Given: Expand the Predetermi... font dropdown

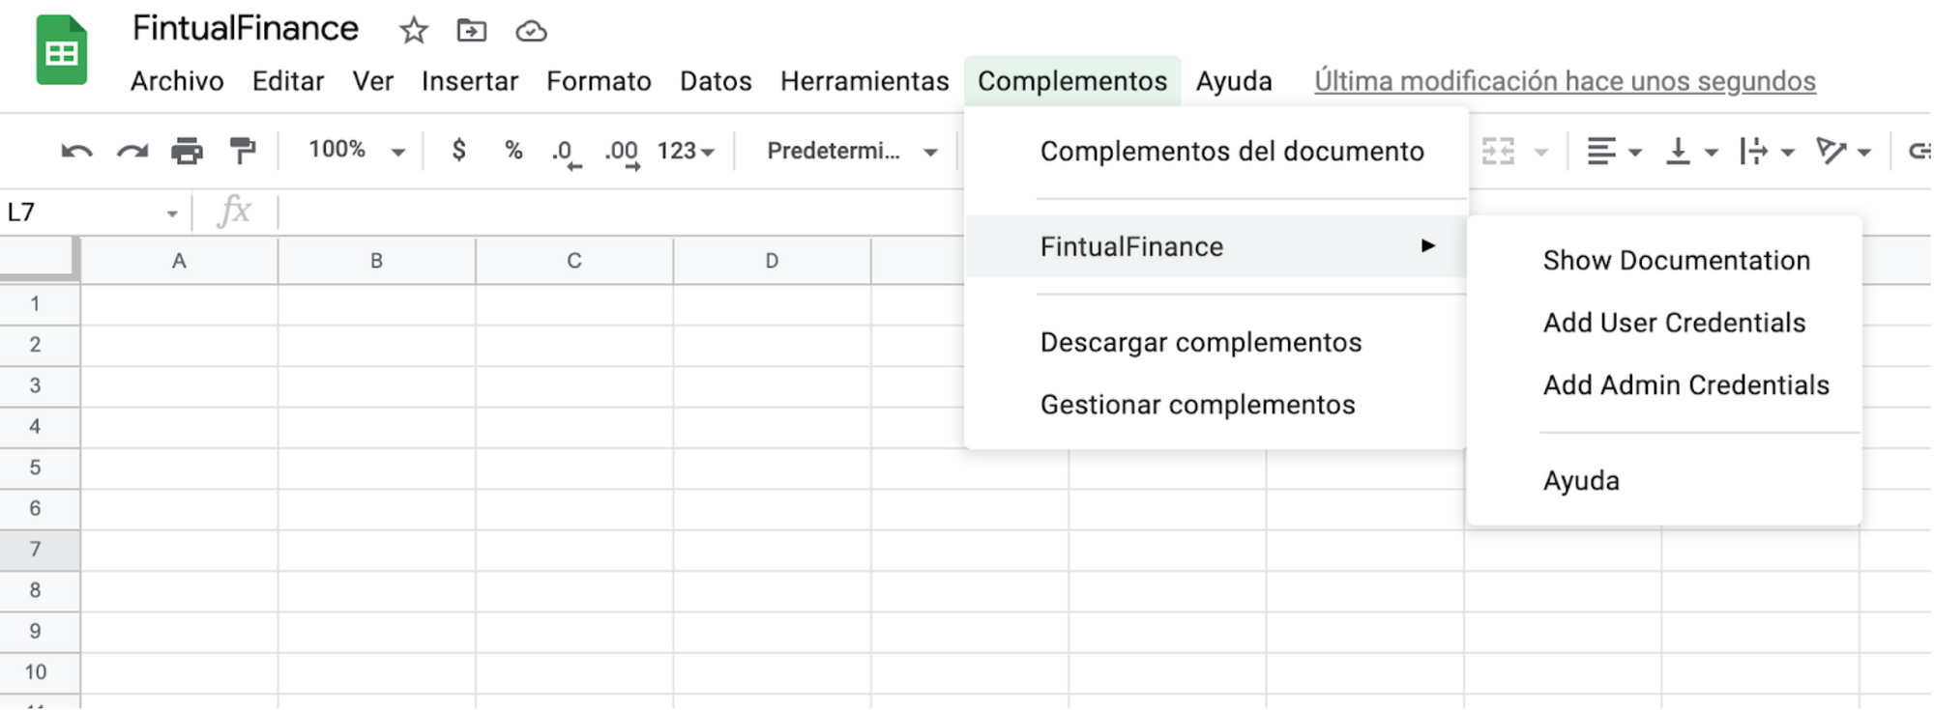Looking at the screenshot, I should coord(851,151).
